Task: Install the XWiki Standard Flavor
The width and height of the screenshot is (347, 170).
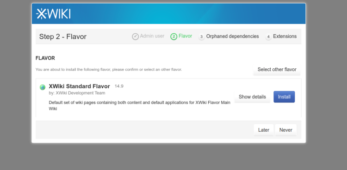Action: coord(284,97)
